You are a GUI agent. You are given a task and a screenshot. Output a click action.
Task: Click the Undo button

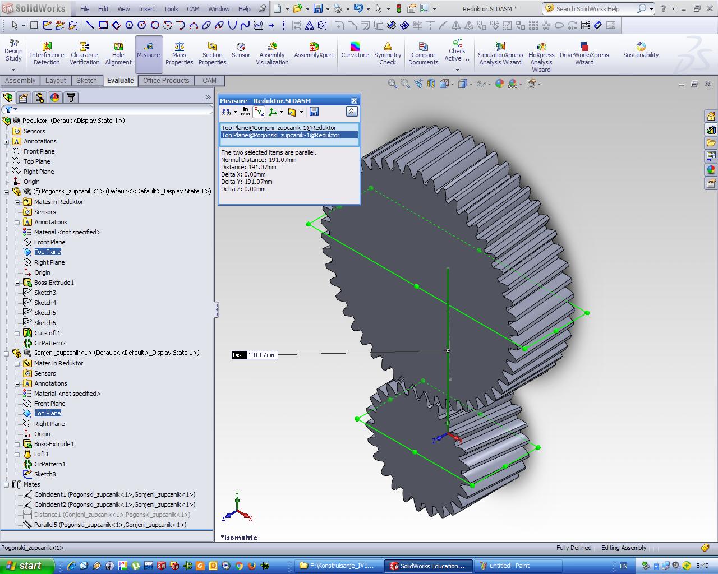coord(358,9)
